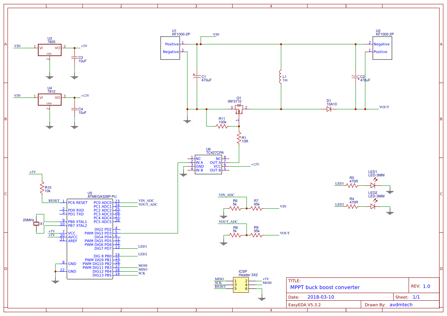This screenshot has width=447, height=316.
Task: Click the diode D1 10A10 symbol
Action: (330, 109)
